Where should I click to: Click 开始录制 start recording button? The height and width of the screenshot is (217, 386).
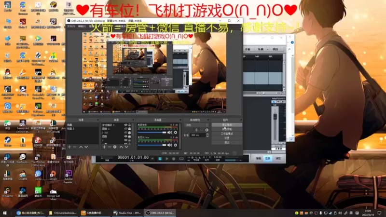[x=227, y=129]
